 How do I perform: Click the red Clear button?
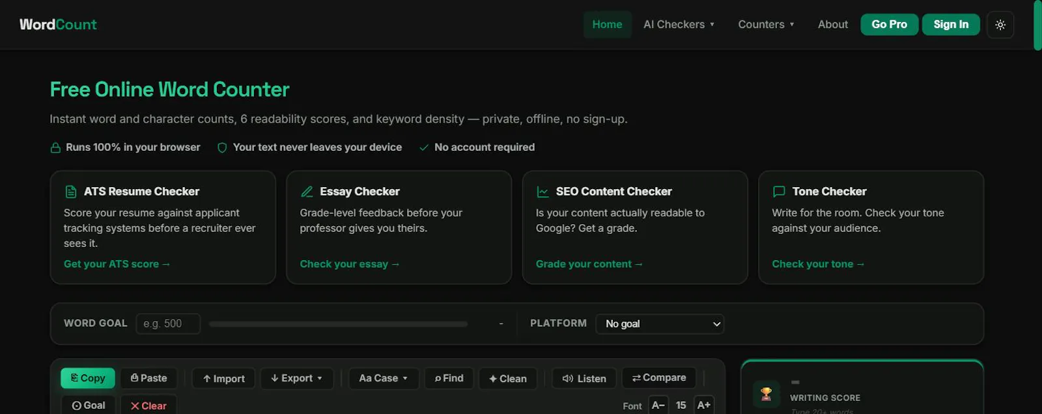[x=148, y=405]
